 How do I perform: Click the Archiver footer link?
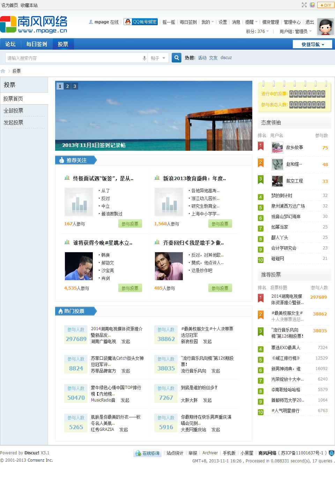click(x=210, y=453)
